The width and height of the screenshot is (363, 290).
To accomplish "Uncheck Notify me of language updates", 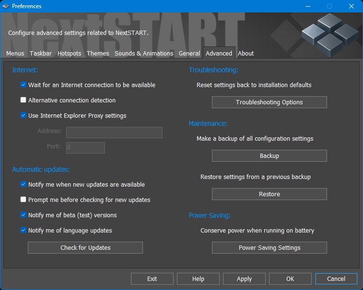I will tap(23, 230).
